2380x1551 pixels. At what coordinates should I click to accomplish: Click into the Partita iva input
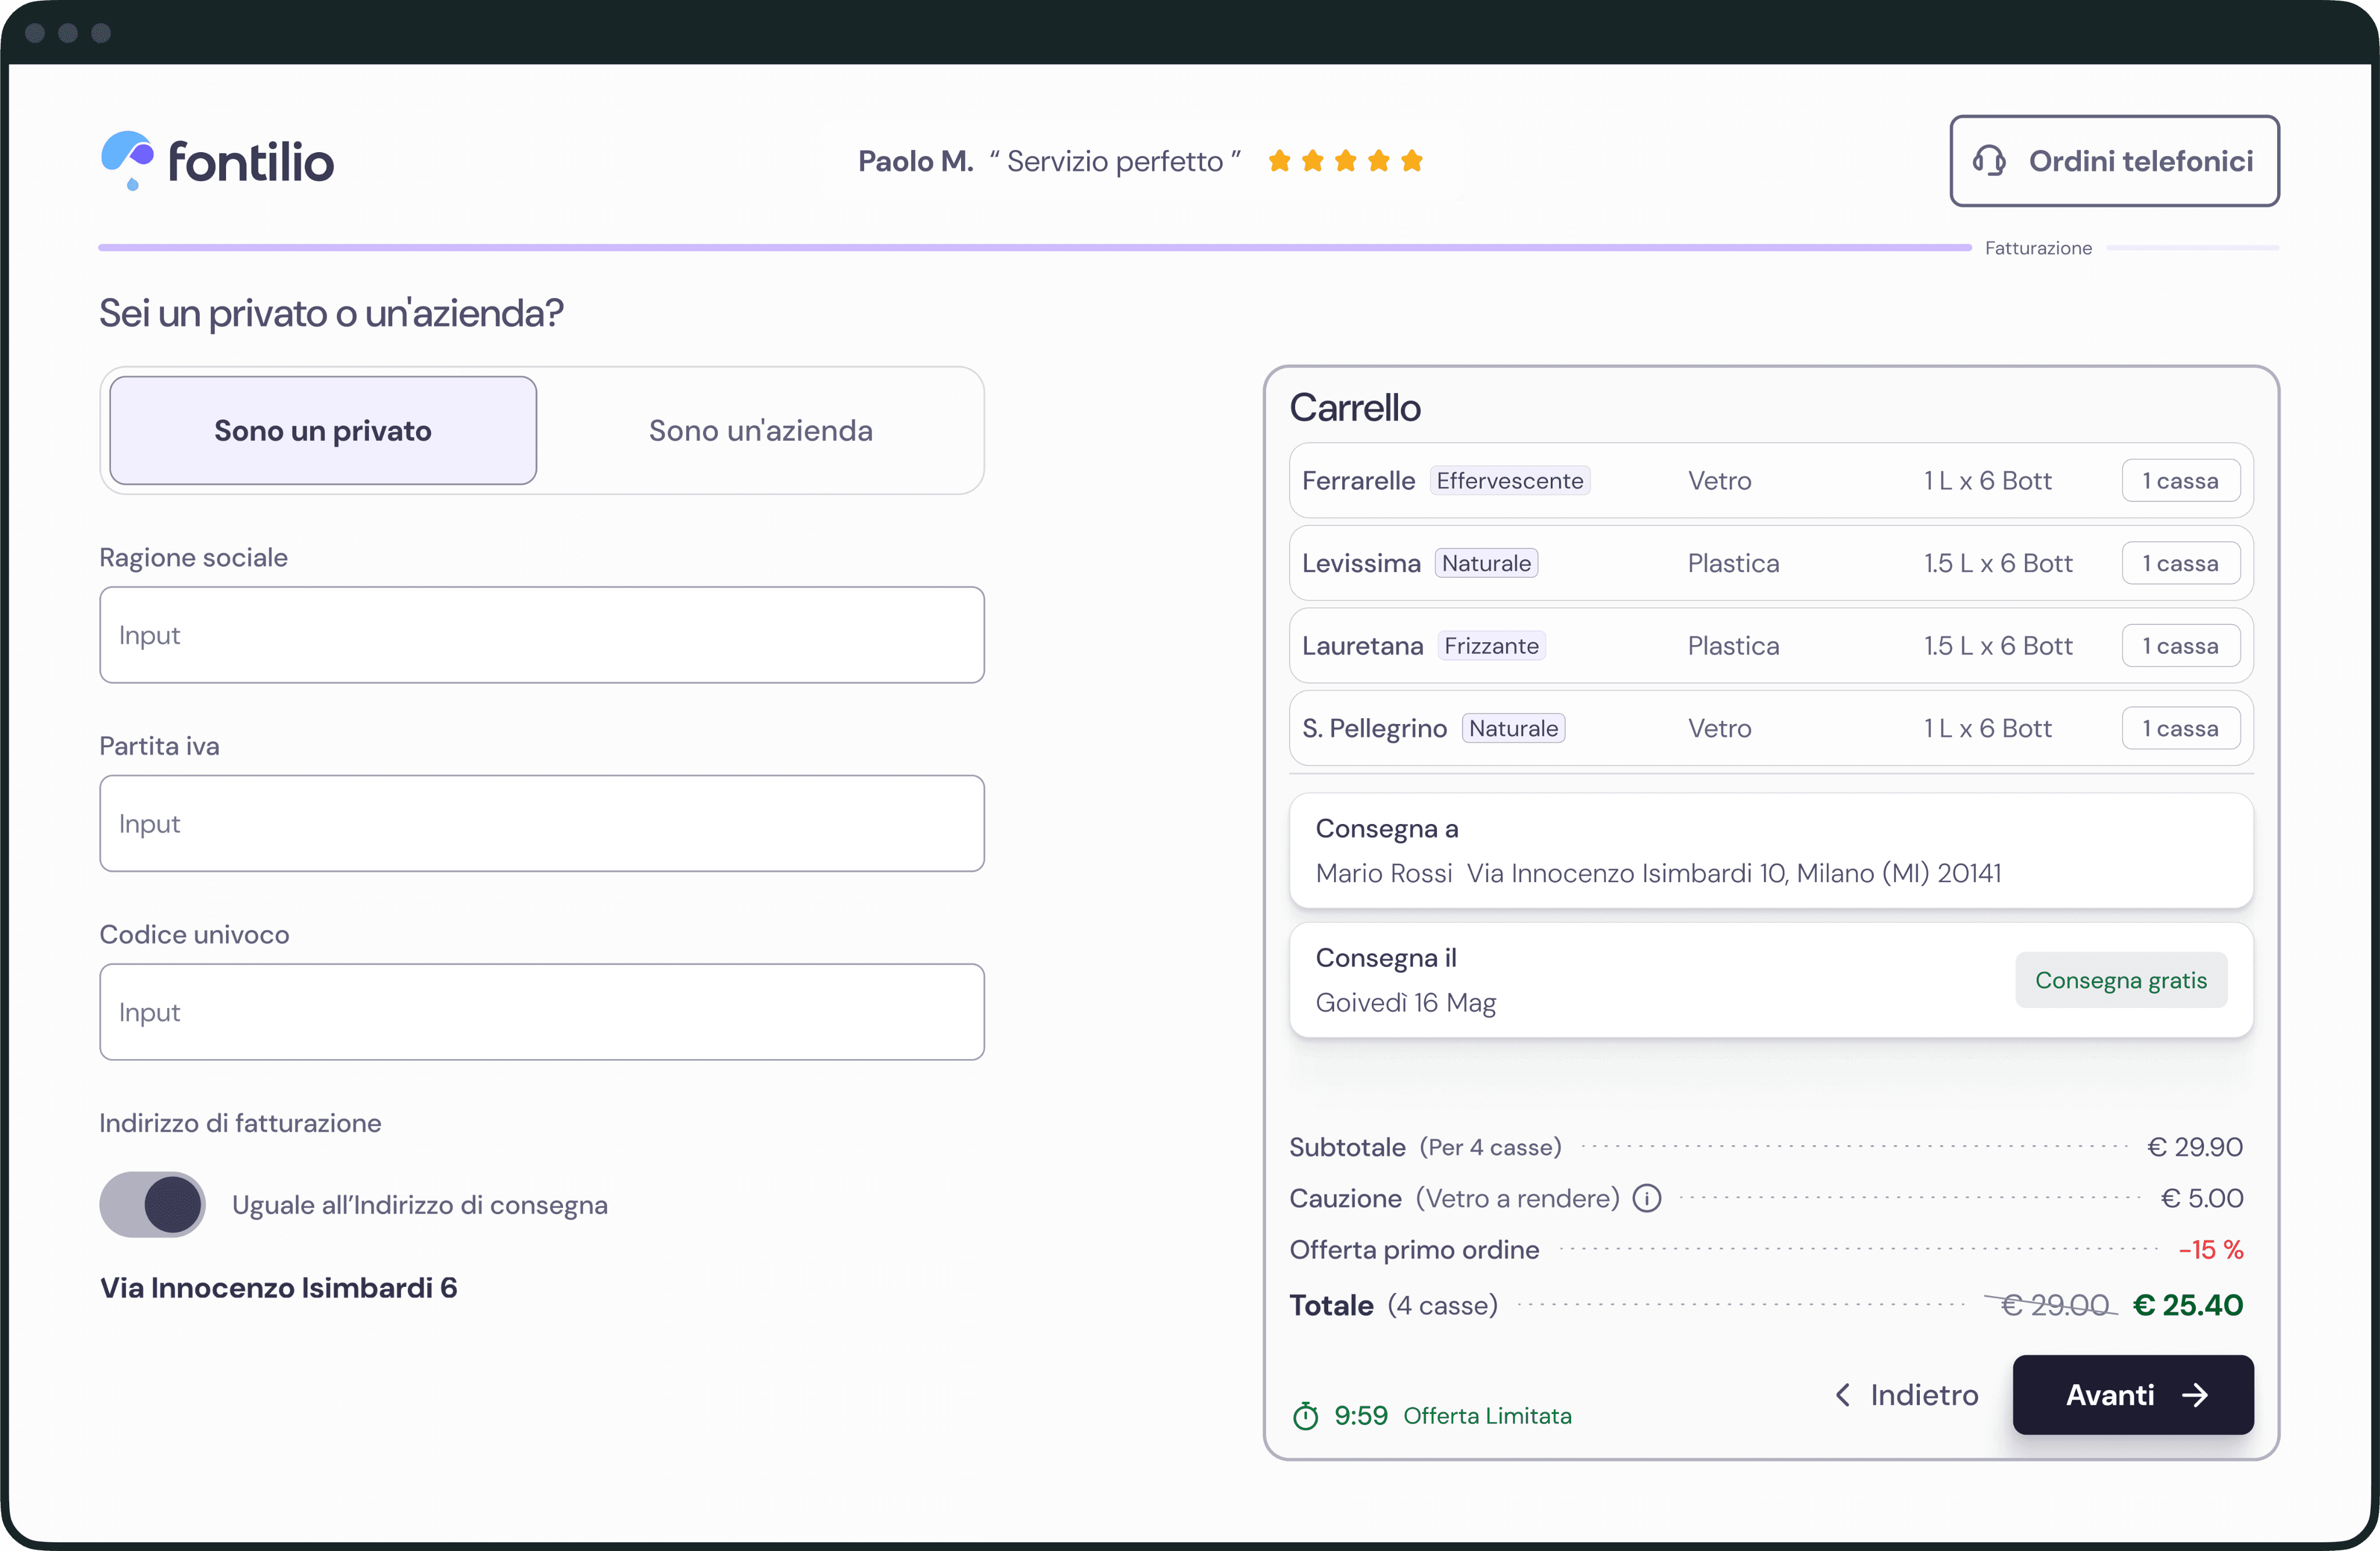[542, 823]
